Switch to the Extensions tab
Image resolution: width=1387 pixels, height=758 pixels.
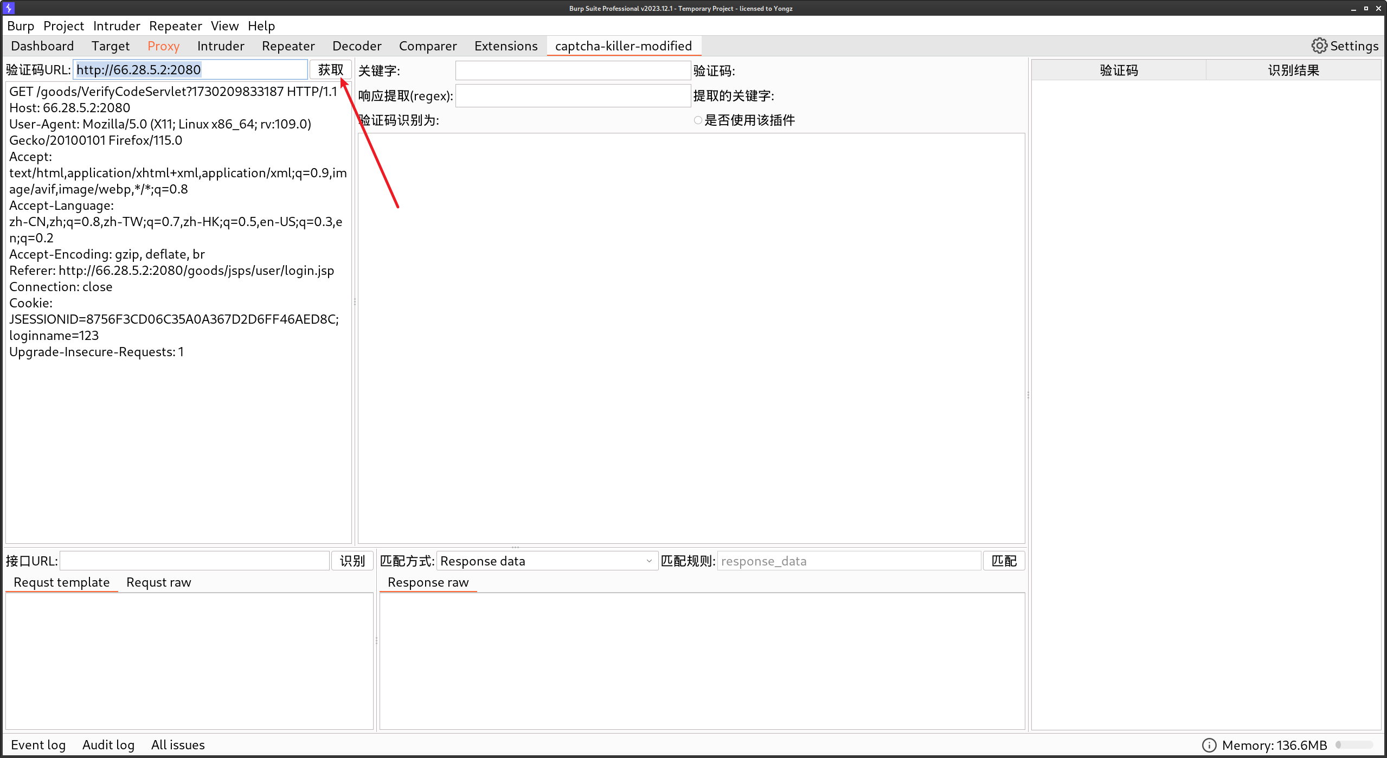click(x=506, y=46)
